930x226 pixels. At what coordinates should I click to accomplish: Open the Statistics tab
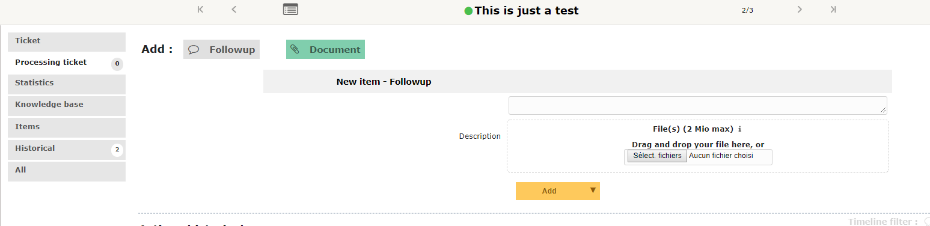coord(67,84)
